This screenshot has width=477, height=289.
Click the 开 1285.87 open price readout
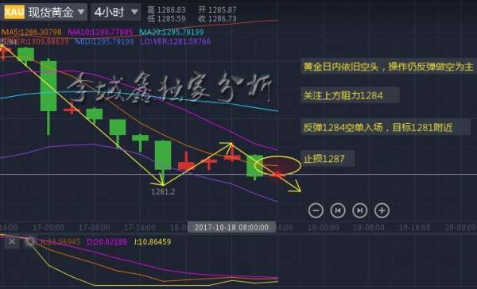(217, 10)
